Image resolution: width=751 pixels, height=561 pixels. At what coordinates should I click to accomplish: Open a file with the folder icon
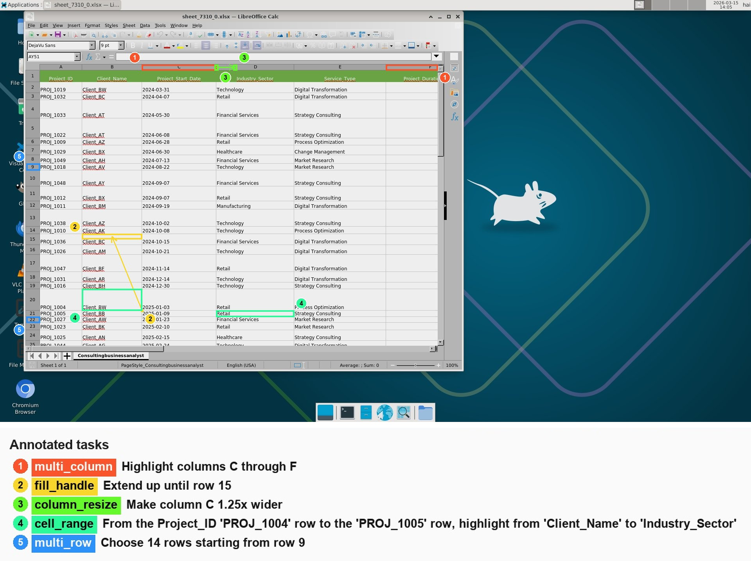tap(45, 35)
